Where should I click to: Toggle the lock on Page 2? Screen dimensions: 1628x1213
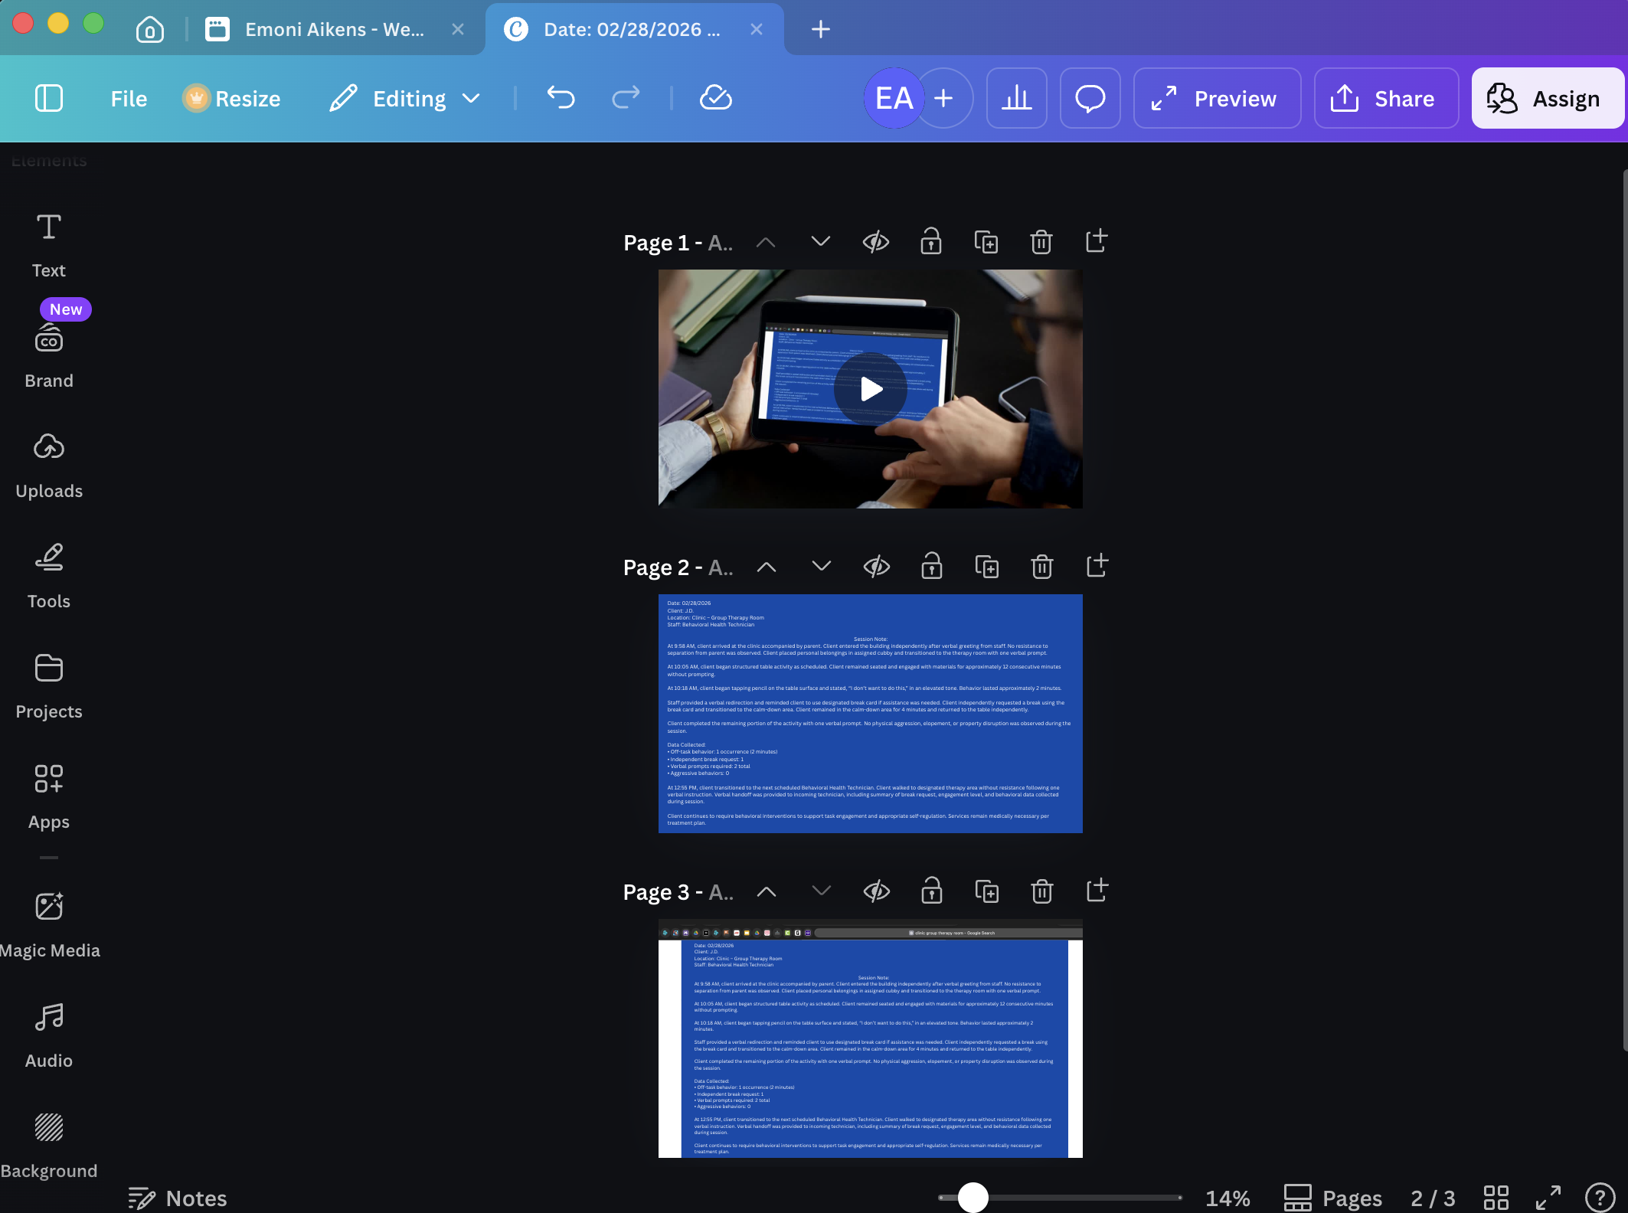pos(931,567)
